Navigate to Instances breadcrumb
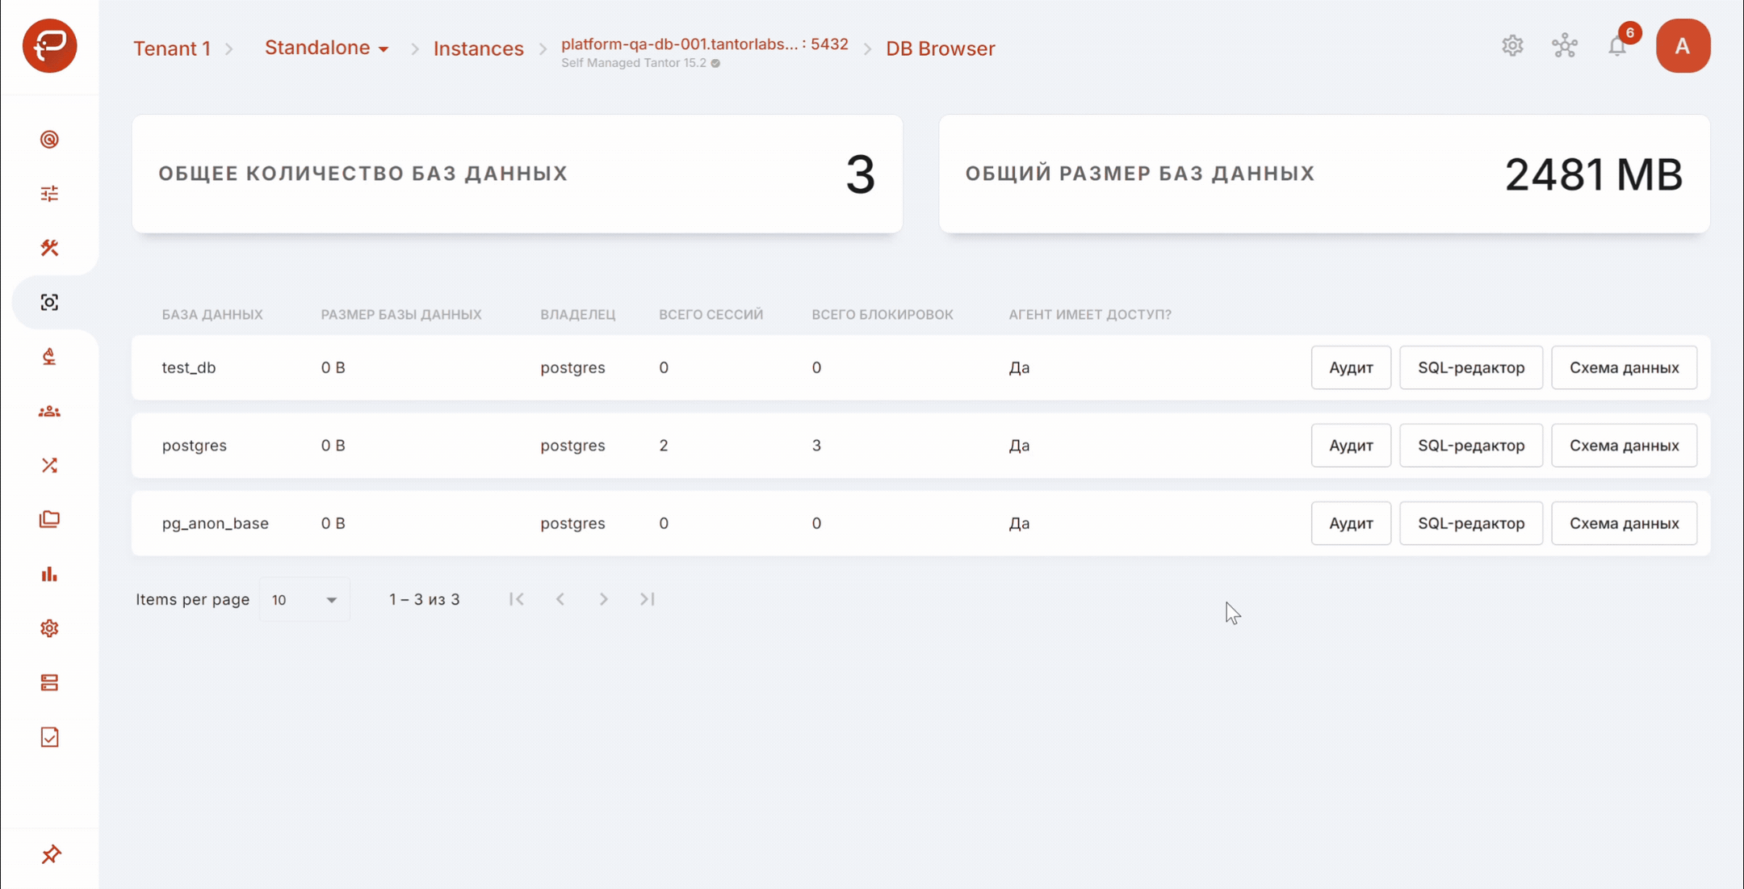This screenshot has height=889, width=1744. coord(479,48)
